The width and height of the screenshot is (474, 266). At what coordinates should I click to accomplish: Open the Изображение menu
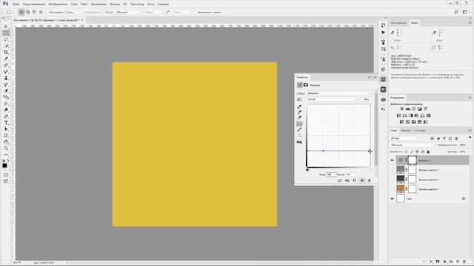[58, 4]
